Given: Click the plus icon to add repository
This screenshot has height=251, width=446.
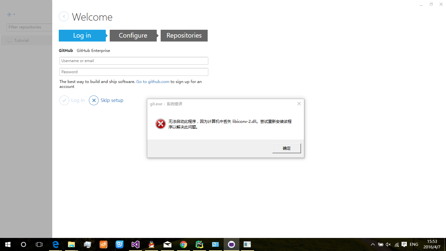Looking at the screenshot, I should pos(9,14).
